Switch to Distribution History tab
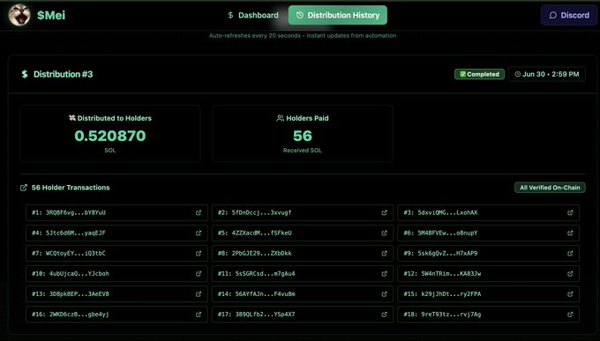The image size is (600, 341). [337, 15]
